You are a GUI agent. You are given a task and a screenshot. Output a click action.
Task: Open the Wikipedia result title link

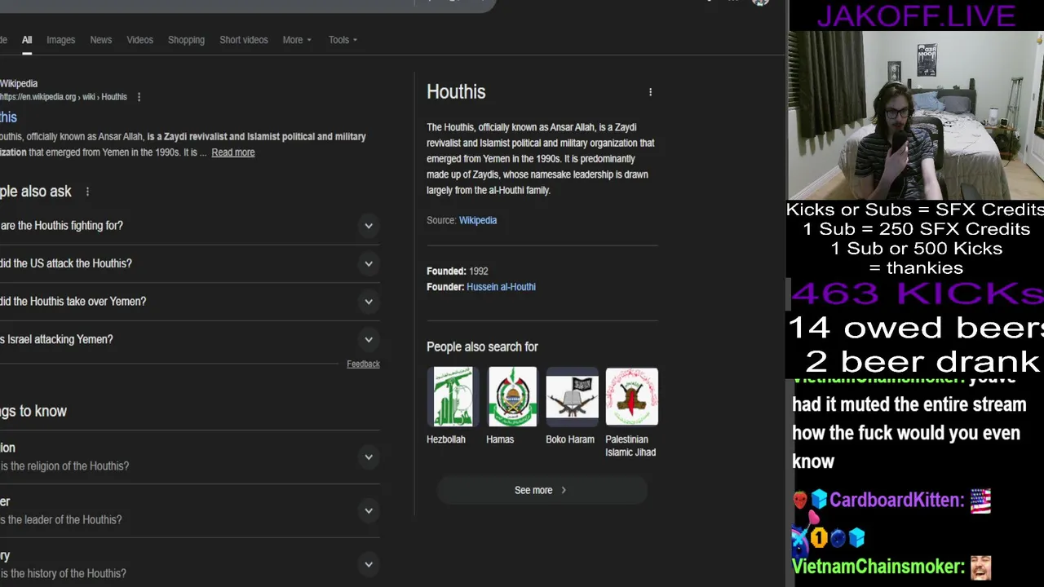[8, 117]
